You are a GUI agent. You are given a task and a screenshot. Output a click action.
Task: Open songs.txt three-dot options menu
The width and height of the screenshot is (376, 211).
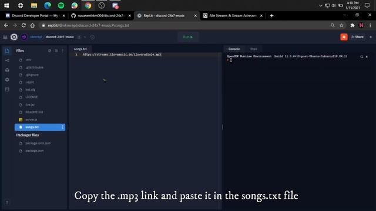pos(63,127)
